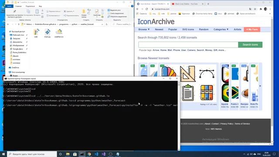Go up one folder level in Explorer
Image resolution: width=279 pixels, height=157 pixels.
pyautogui.click(x=19, y=24)
